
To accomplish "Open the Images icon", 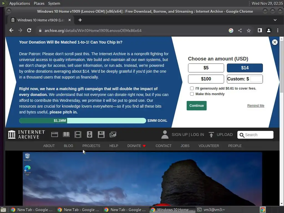I will pos(113,135).
